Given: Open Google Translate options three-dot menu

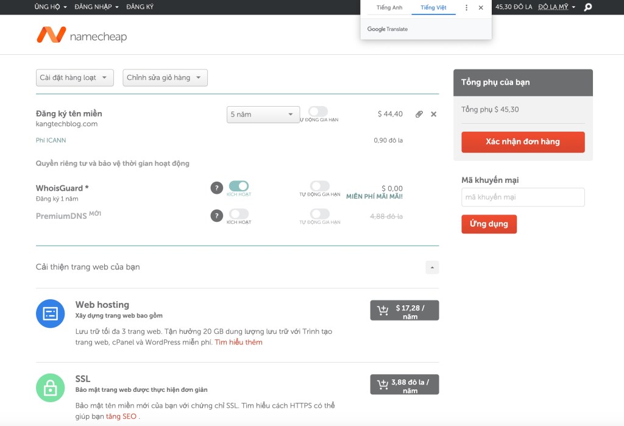Looking at the screenshot, I should (467, 8).
